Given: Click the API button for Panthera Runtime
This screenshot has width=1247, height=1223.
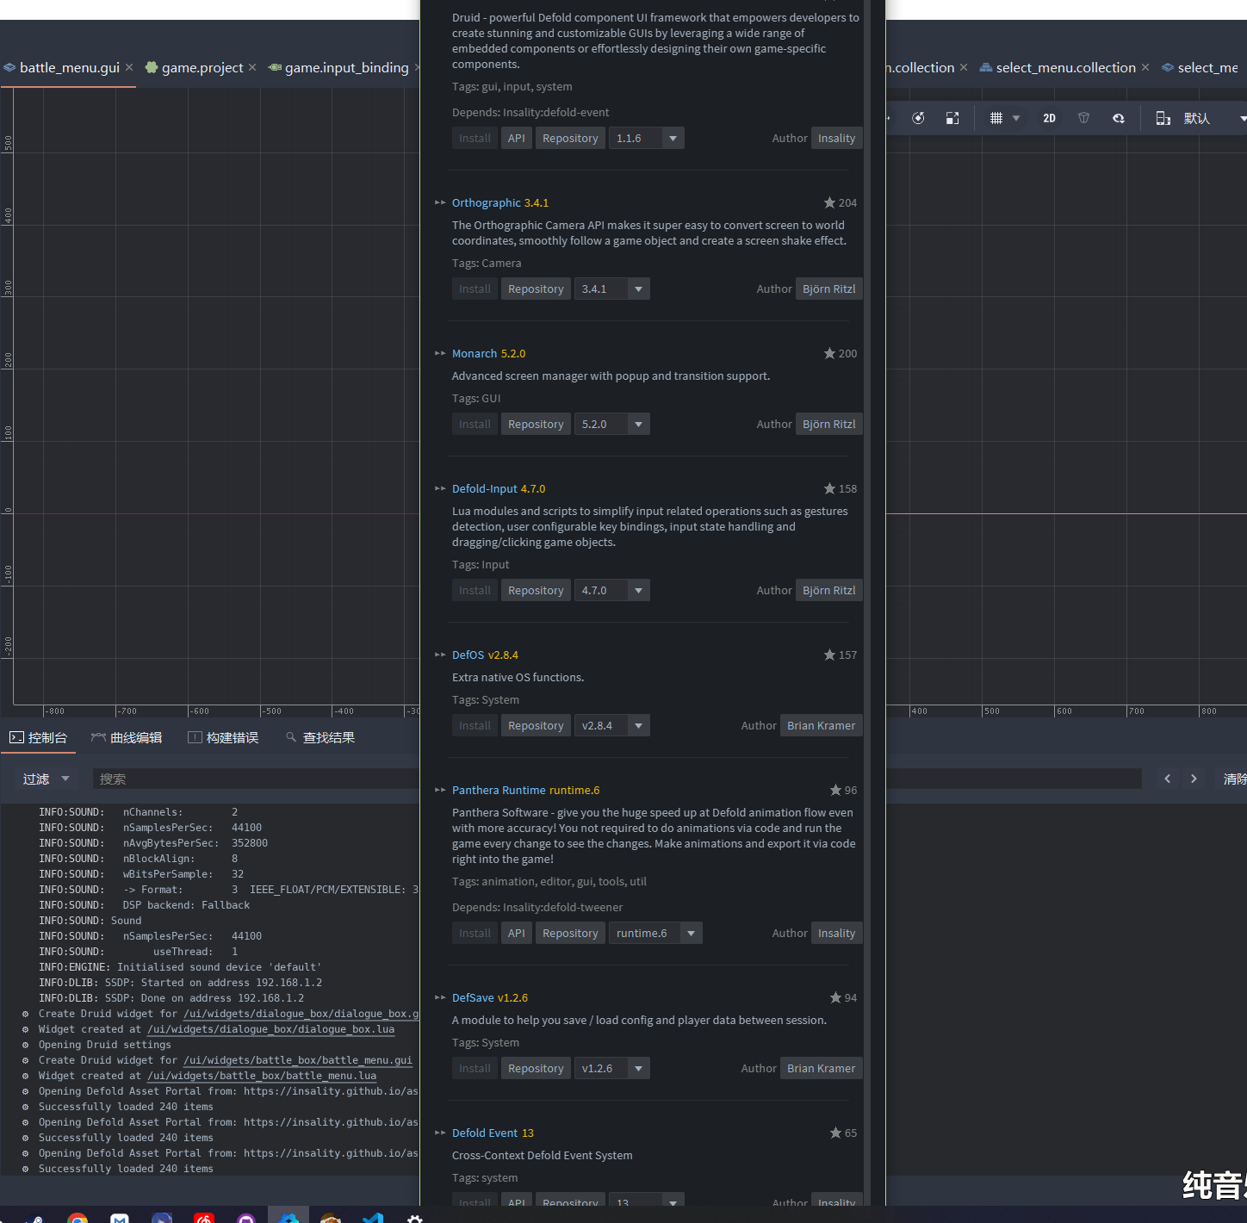Looking at the screenshot, I should point(516,934).
